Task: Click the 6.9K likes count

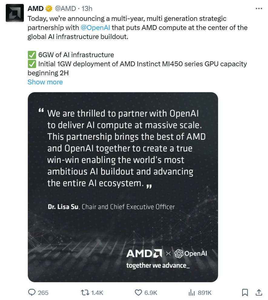Action: pos(151,293)
